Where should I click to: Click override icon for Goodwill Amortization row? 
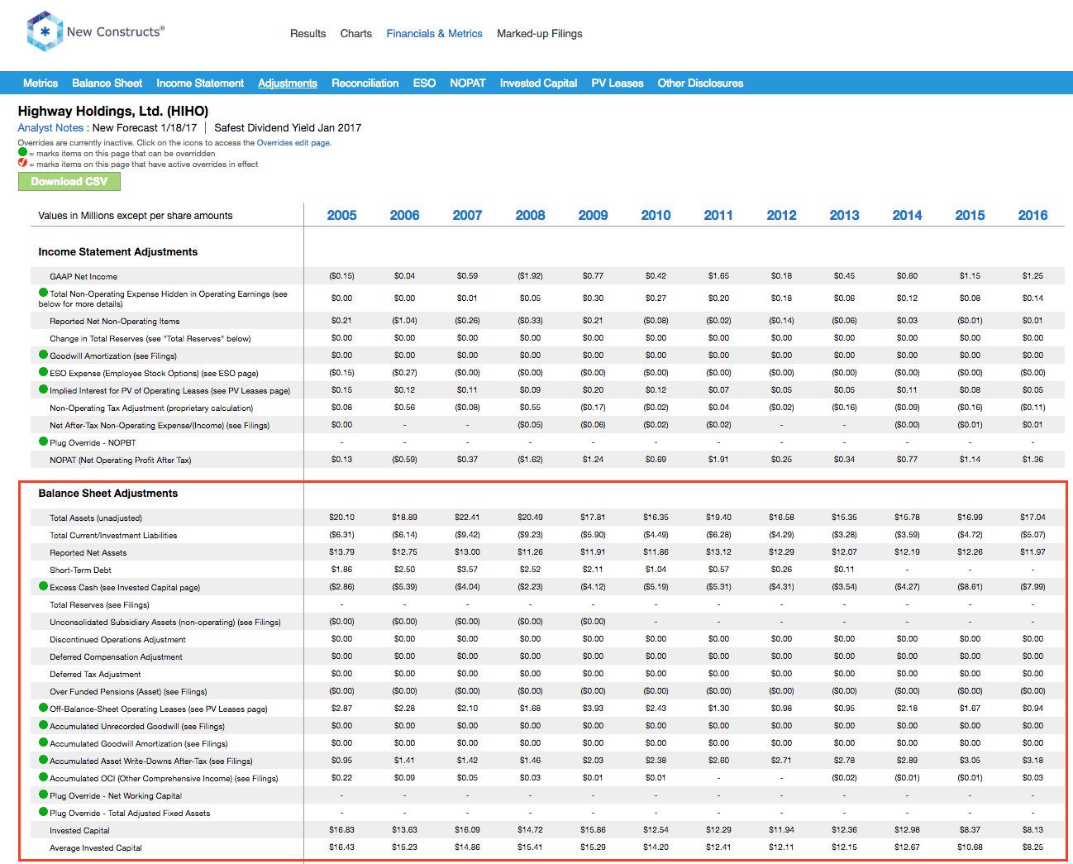pyautogui.click(x=44, y=355)
